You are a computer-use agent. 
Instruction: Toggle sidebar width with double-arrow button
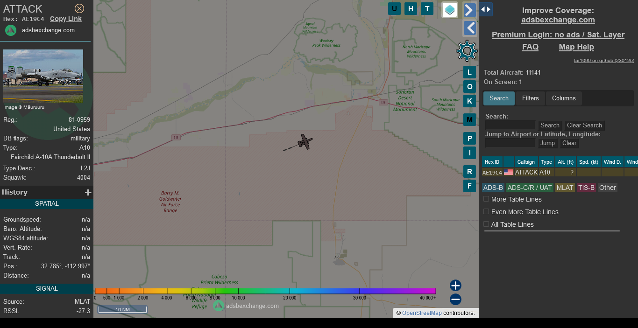point(486,9)
